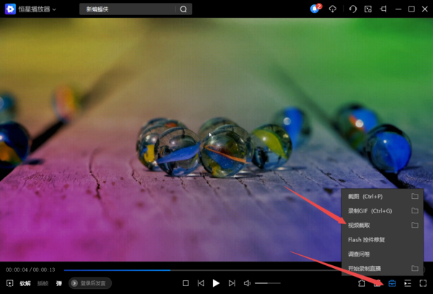
Task: Open the playlist panel icon
Action: (408, 283)
